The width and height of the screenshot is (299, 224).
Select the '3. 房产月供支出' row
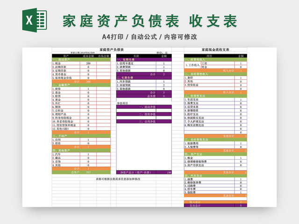pyautogui.click(x=215, y=165)
